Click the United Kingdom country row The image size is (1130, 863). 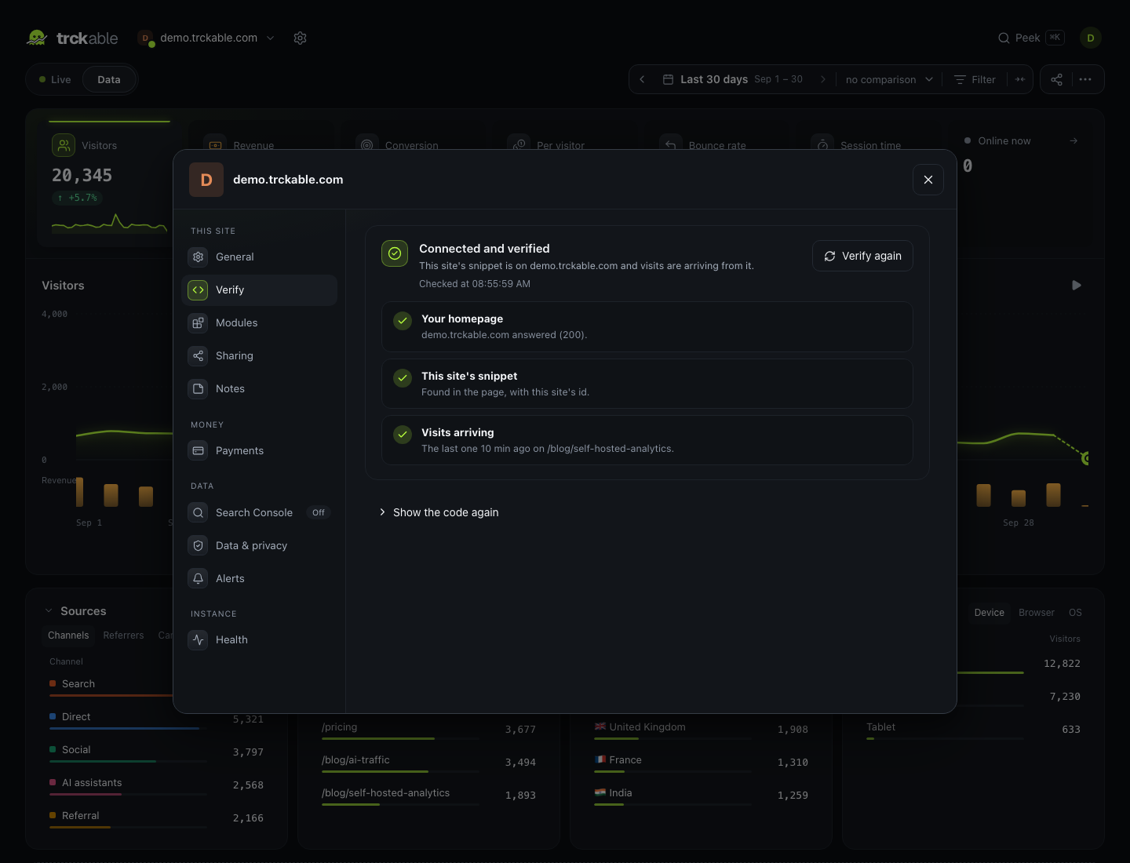tap(702, 730)
